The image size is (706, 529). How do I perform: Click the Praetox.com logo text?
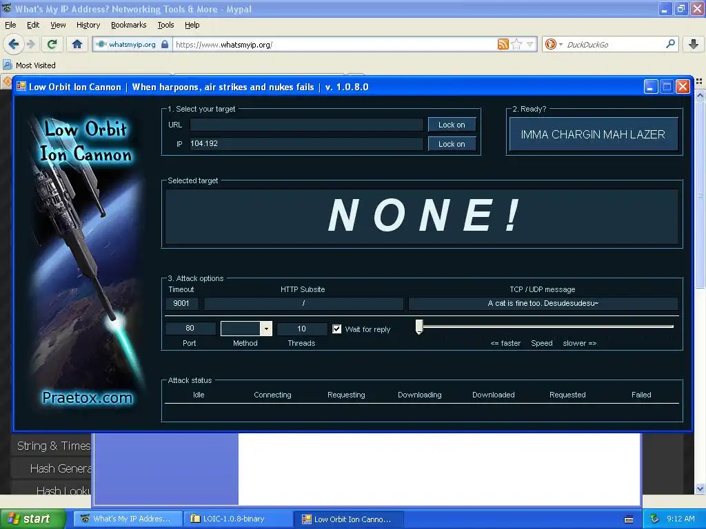[x=88, y=397]
